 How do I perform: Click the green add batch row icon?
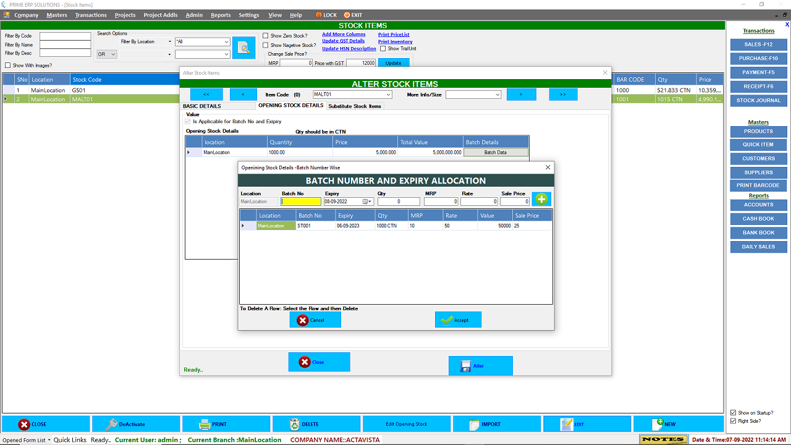541,199
